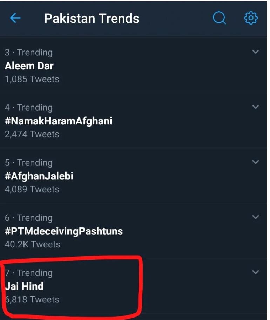Viewport: 270px width, 320px height.
Task: Open #PTMdeceivingPashtuns trending topic
Action: pyautogui.click(x=63, y=231)
